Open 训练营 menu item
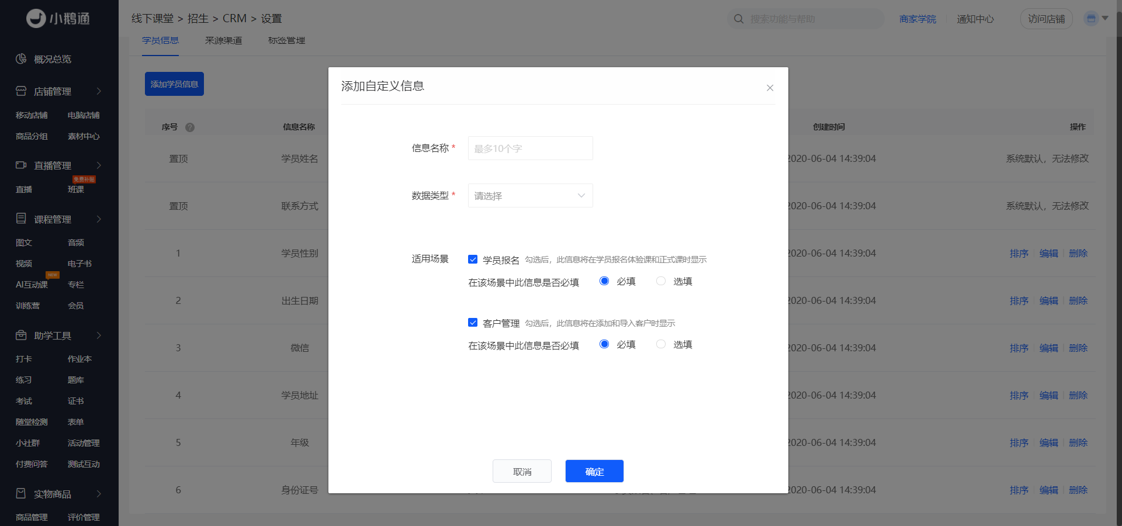 (x=27, y=306)
